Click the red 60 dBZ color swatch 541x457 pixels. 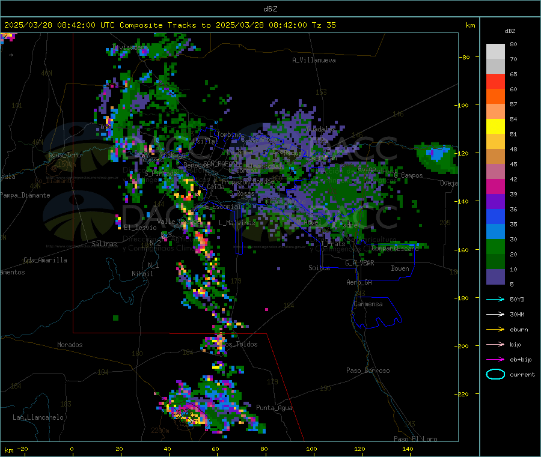tap(495, 81)
